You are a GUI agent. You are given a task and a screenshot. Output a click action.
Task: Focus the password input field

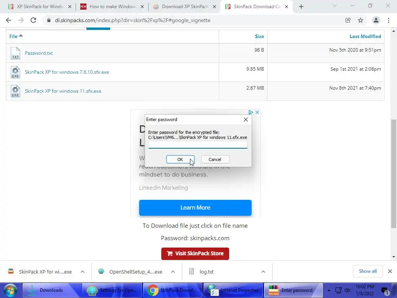[198, 145]
